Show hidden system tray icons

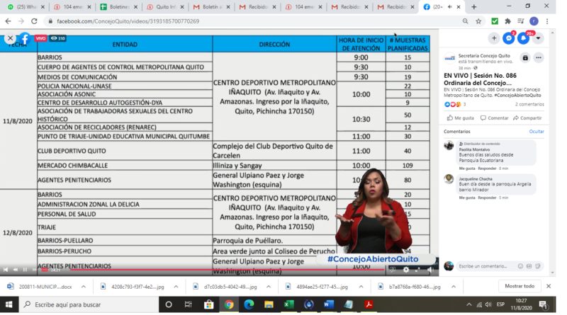tap(469, 304)
